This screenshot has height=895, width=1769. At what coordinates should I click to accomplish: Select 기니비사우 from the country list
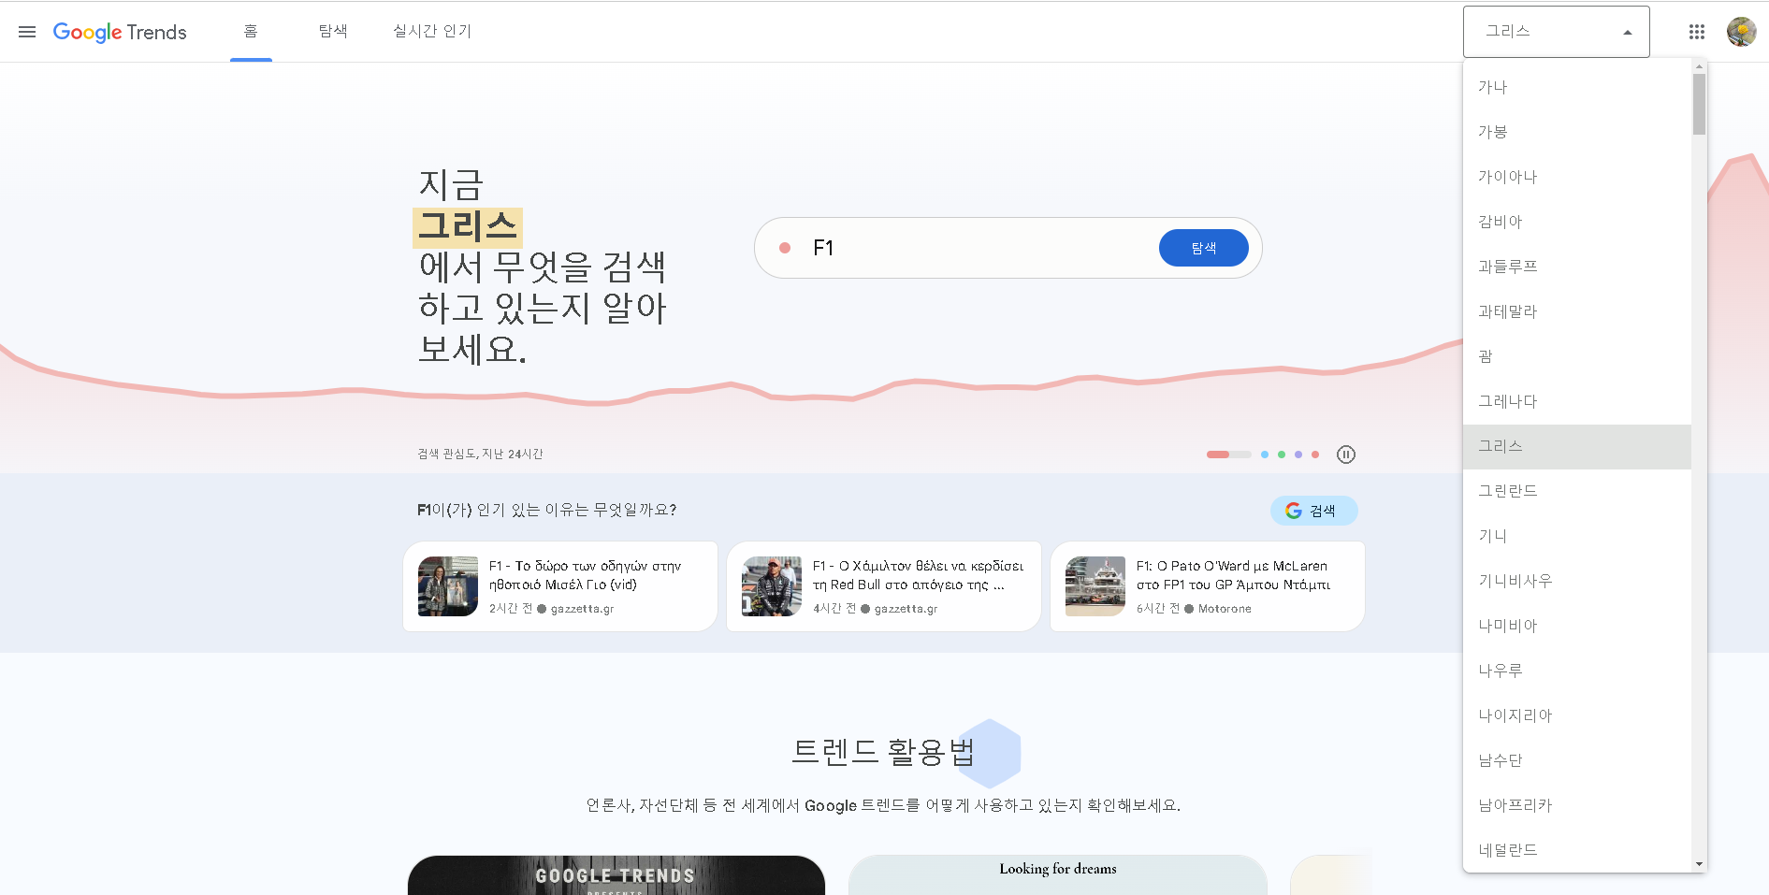1577,581
